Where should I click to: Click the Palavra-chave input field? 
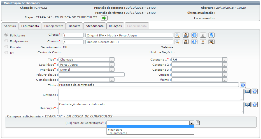click(91, 75)
